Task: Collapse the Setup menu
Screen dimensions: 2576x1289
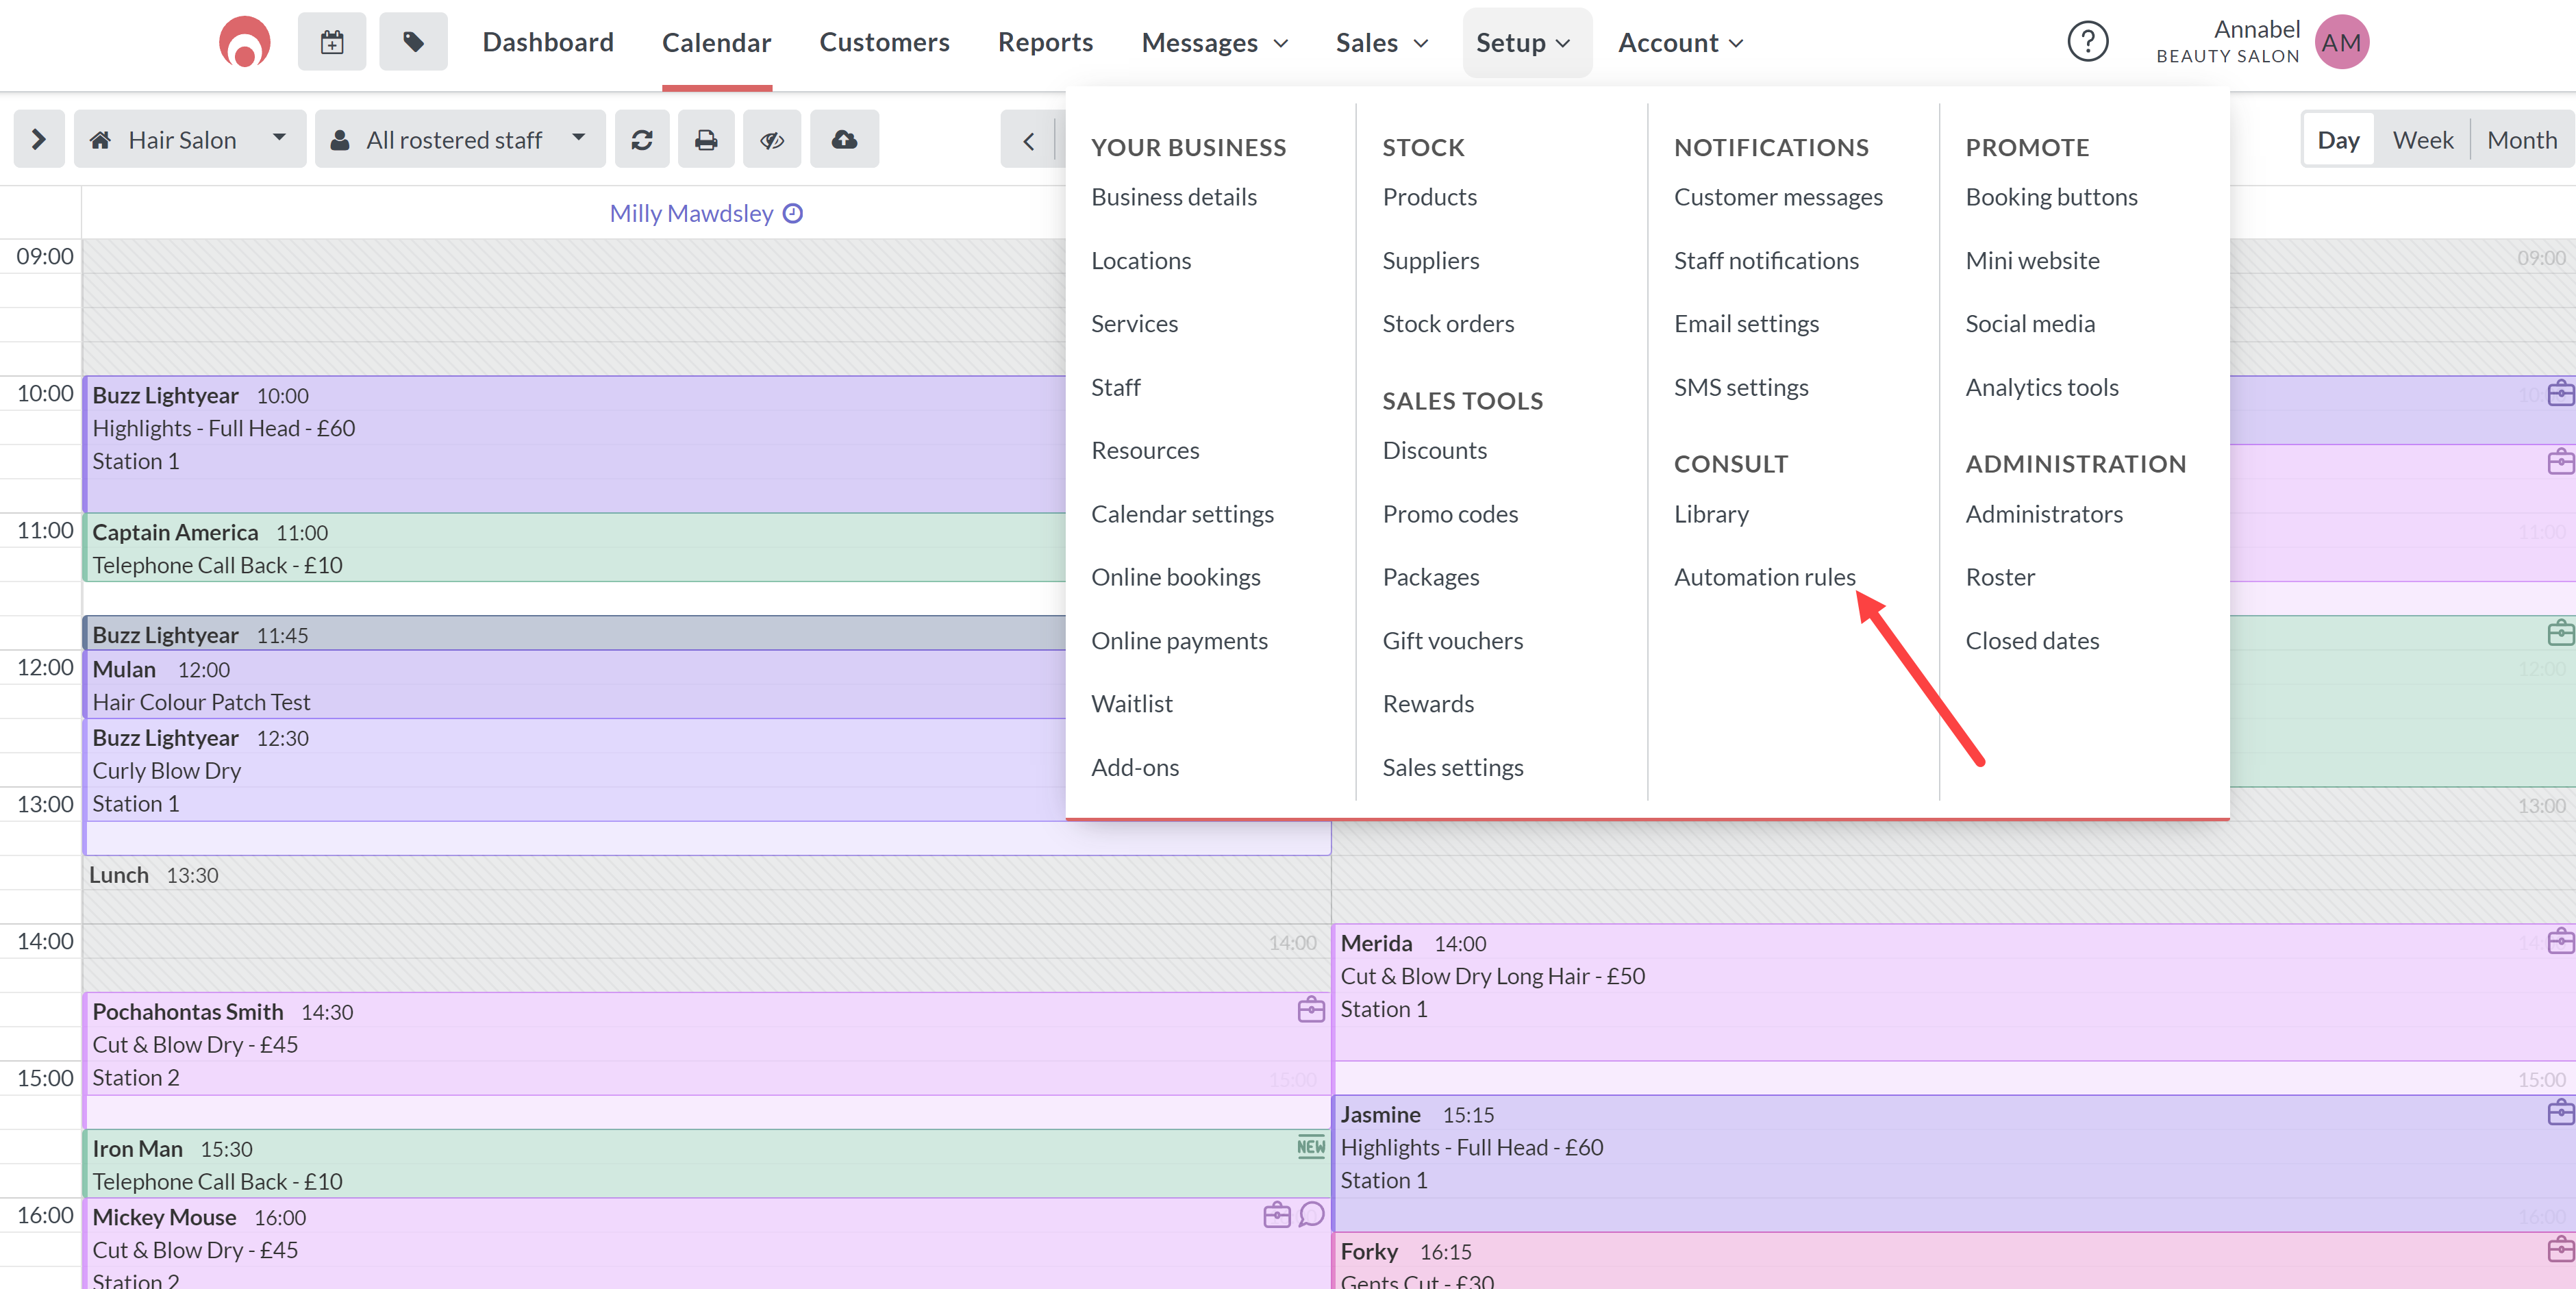Action: coord(1527,42)
